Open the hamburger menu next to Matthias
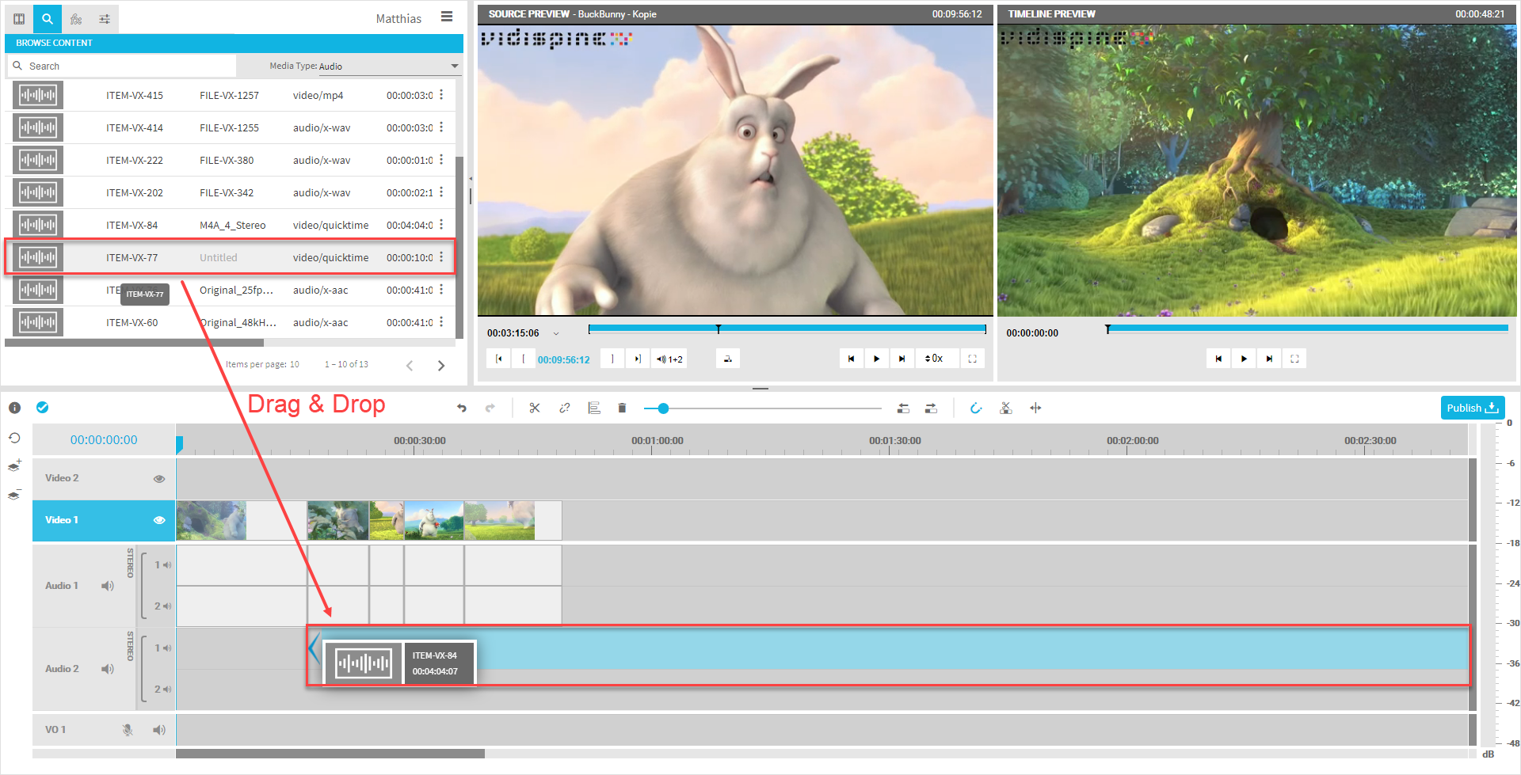Screen dimensions: 1521x775 [x=447, y=17]
